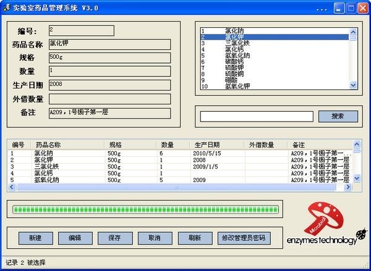371x271 pixels.
Task: Click the 数量 column header
Action: [x=173, y=144]
